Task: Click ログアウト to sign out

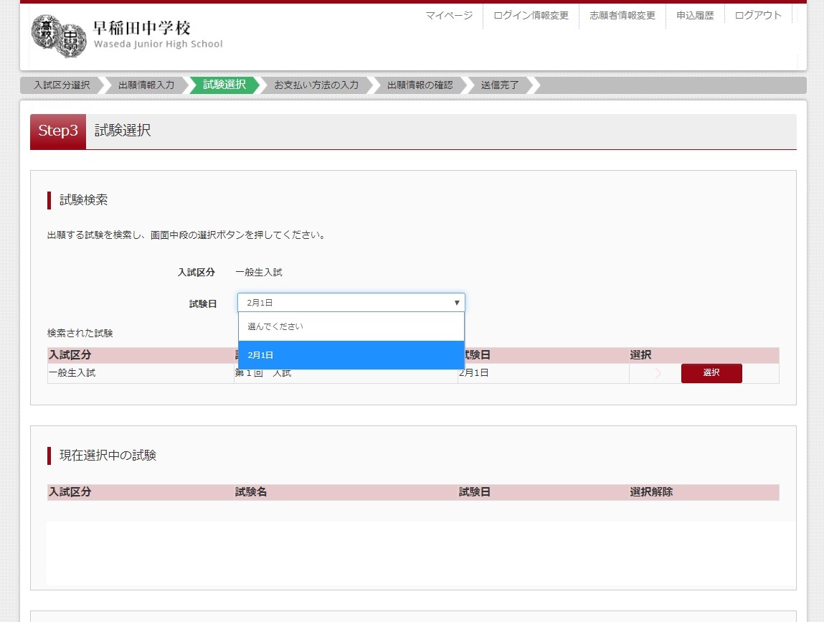Action: click(x=758, y=15)
